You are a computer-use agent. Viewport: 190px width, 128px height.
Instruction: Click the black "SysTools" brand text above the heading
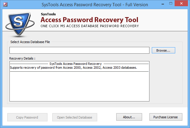pyautogui.click(x=48, y=14)
